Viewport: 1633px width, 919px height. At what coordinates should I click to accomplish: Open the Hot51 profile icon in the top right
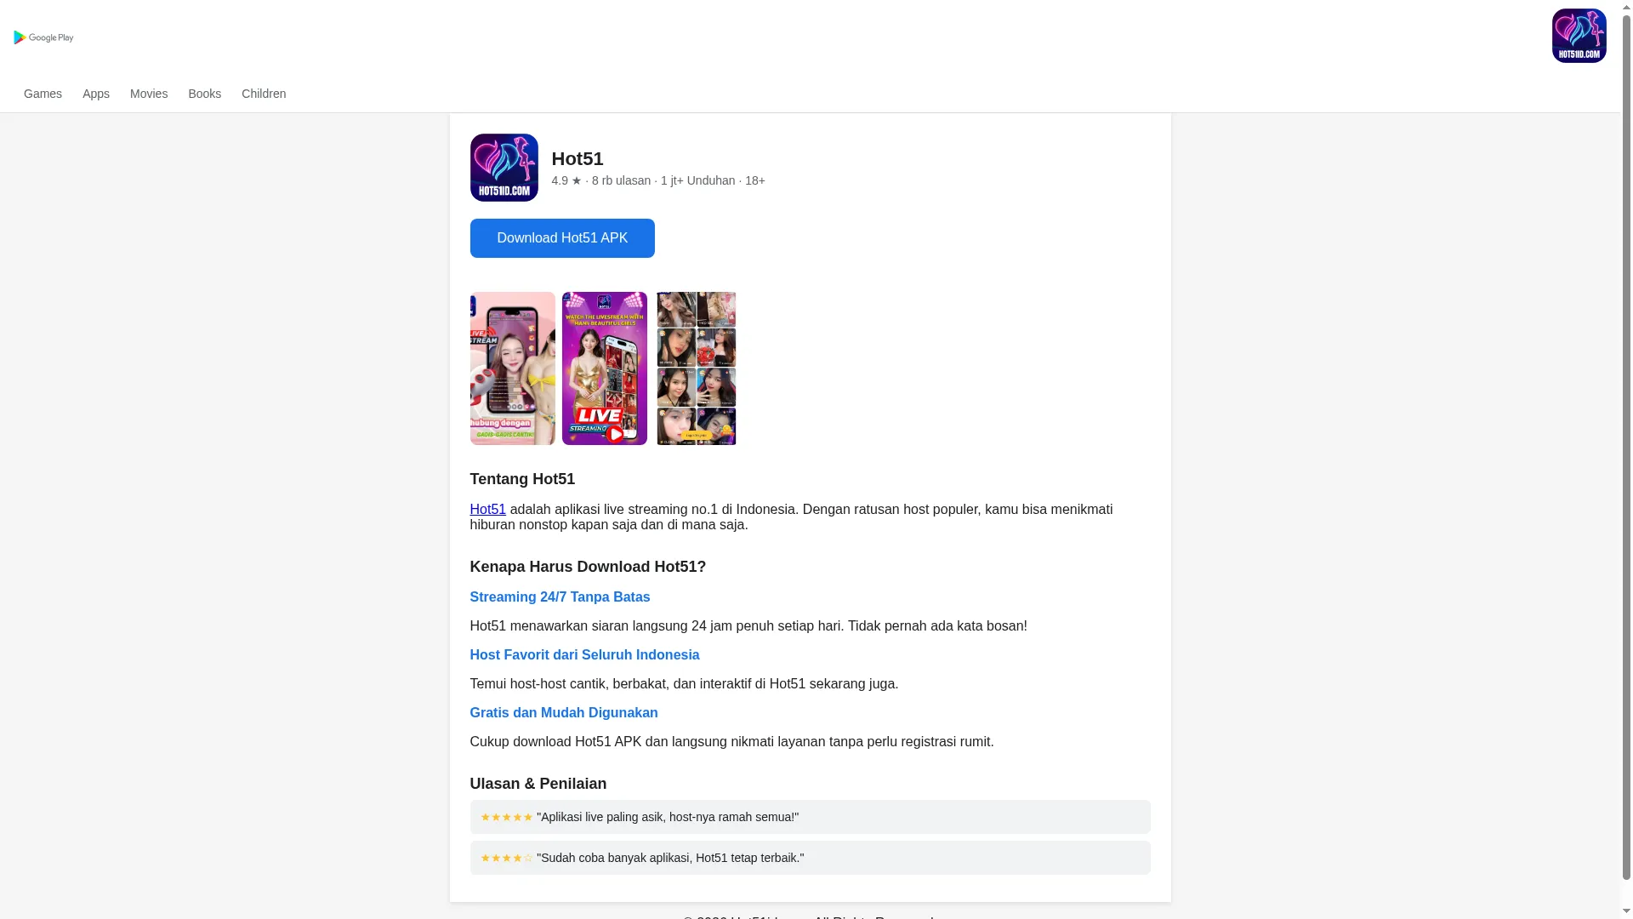coord(1579,36)
